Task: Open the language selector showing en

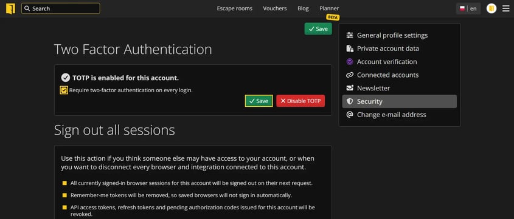Action: click(x=468, y=8)
